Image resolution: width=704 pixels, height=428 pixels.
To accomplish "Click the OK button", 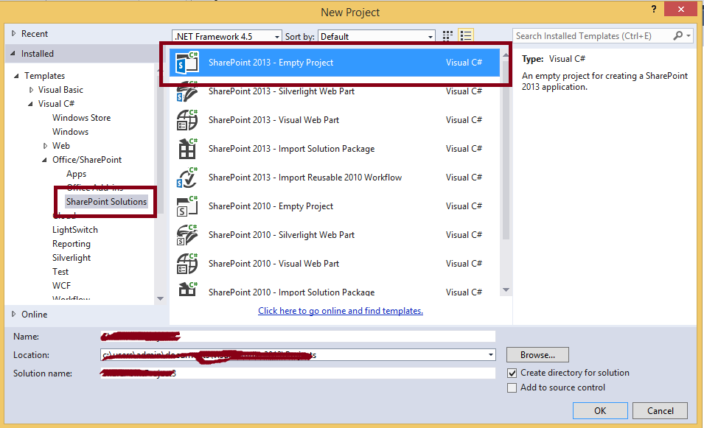I will (600, 410).
